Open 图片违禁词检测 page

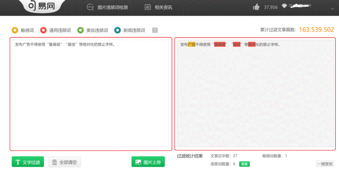pos(107,7)
